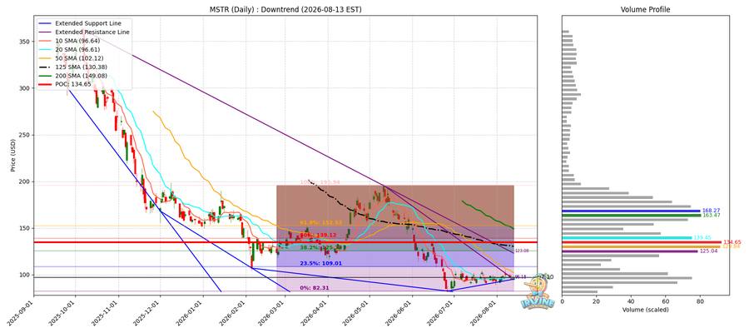Click the blue 168.27 volume bar
This screenshot has width=749, height=333.
[x=631, y=211]
